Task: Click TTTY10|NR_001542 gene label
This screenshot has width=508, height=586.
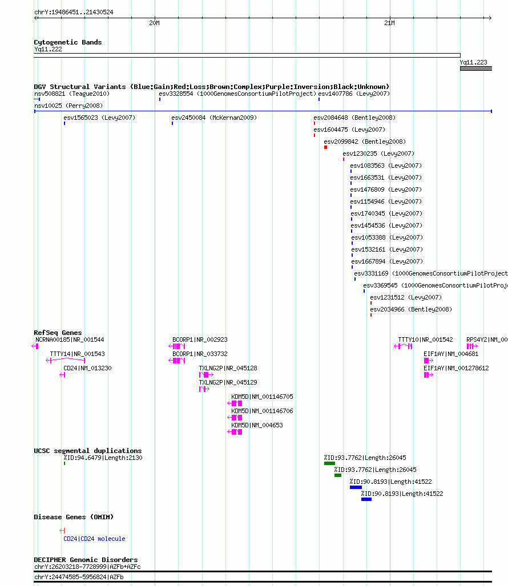Action: [x=425, y=340]
